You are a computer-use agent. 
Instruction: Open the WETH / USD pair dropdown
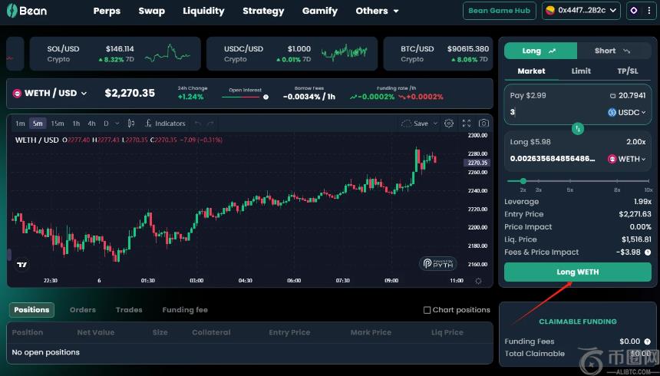pos(51,94)
